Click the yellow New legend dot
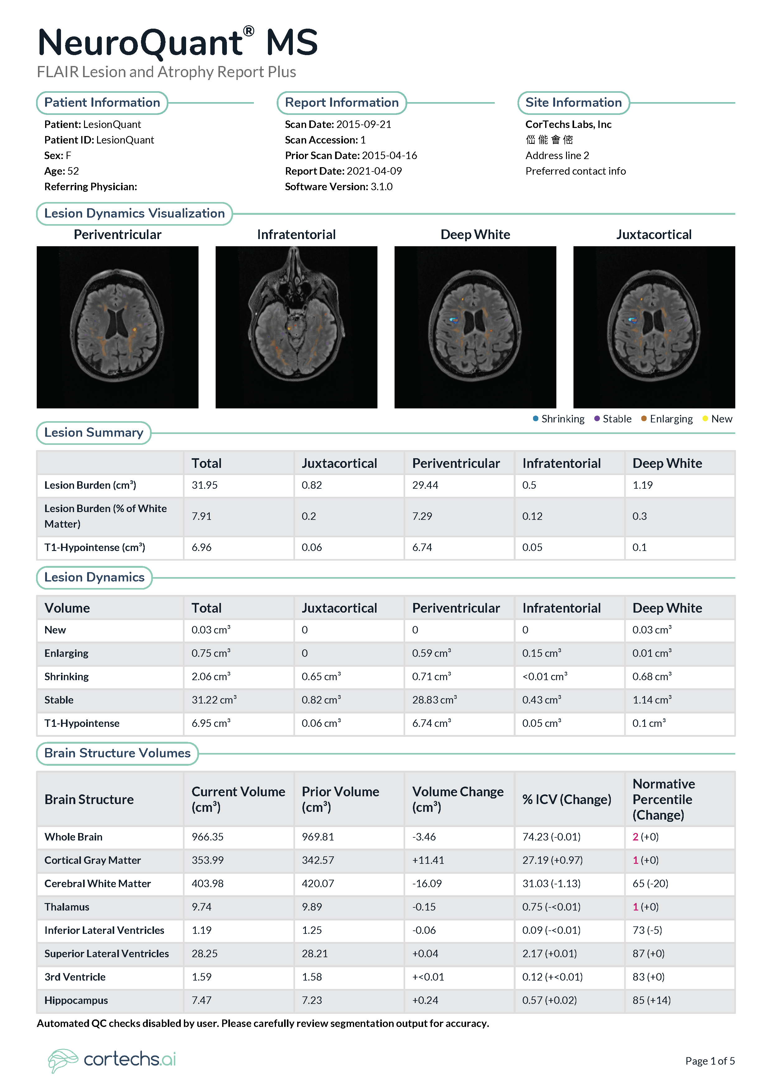This screenshot has width=772, height=1092. pos(705,419)
